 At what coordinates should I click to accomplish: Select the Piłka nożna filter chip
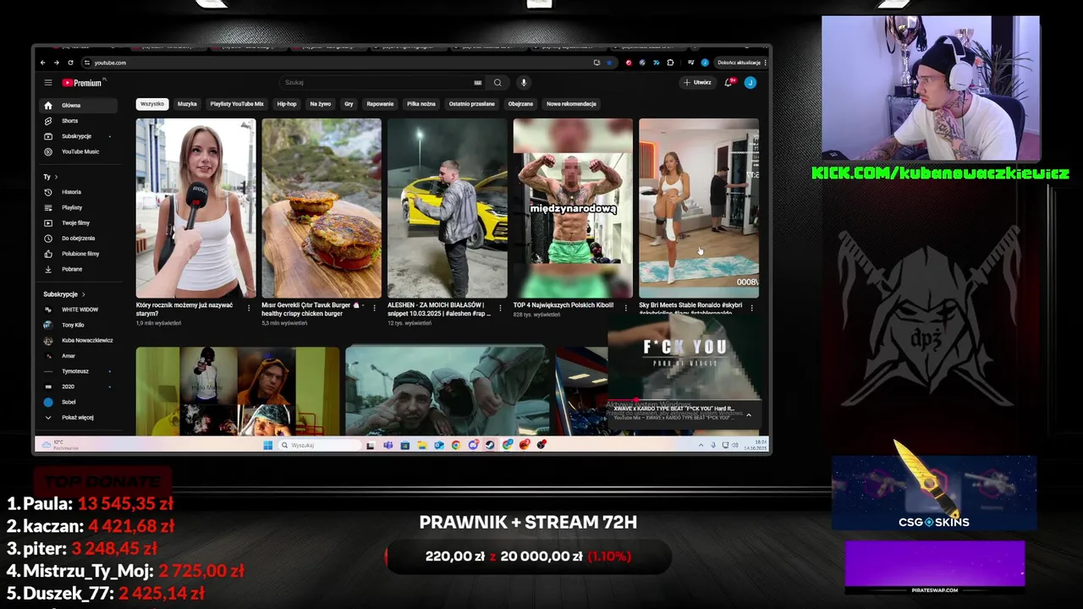coord(421,104)
